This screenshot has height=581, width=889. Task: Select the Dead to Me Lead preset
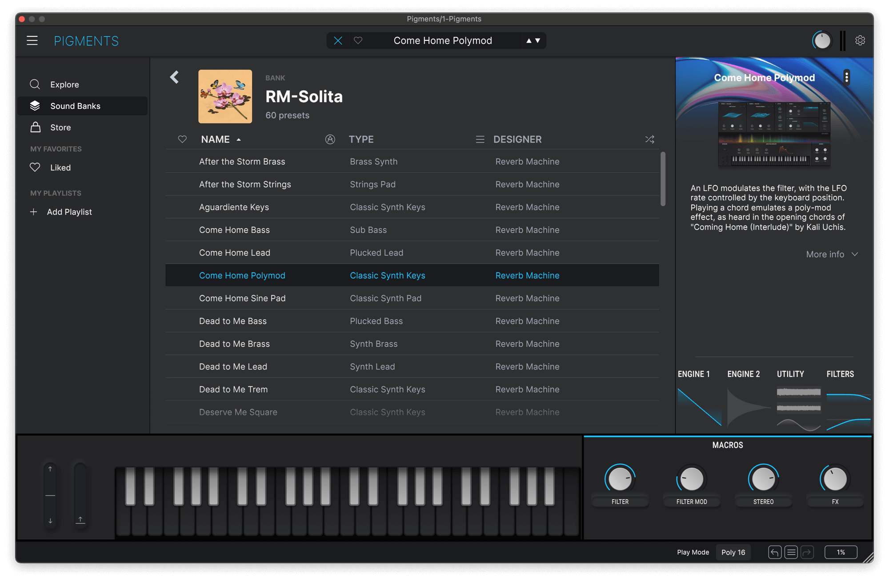(412, 366)
